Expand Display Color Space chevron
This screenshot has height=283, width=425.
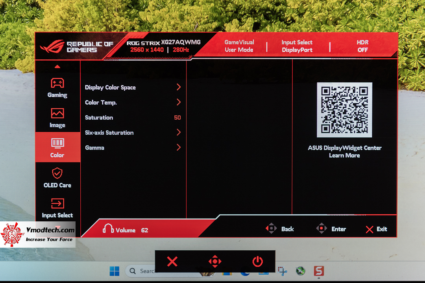coord(179,87)
